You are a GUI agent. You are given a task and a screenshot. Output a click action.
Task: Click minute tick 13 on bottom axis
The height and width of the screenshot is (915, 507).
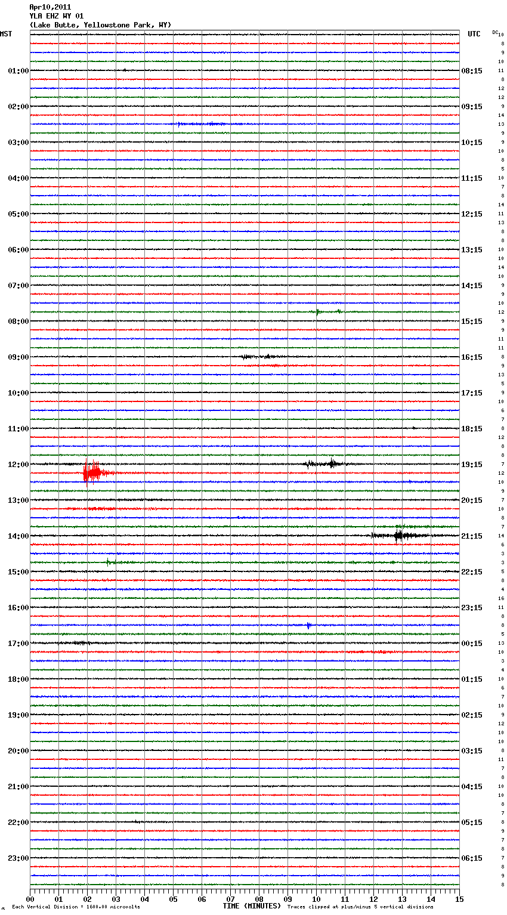[x=402, y=899]
